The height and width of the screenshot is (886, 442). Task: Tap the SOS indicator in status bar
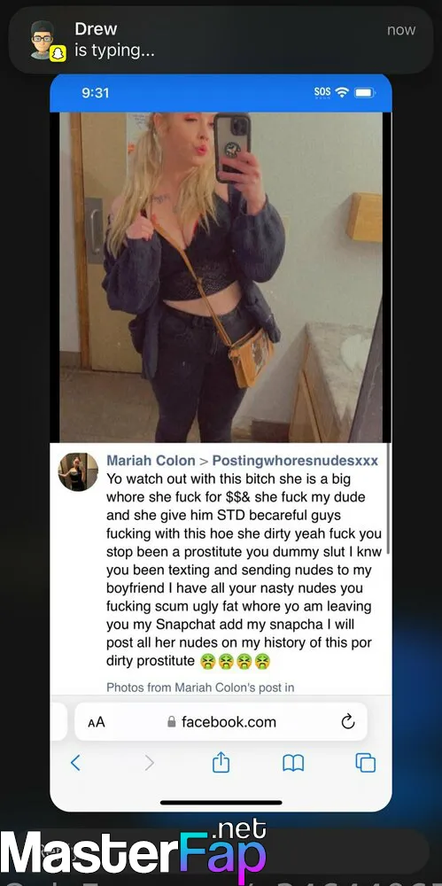(322, 92)
